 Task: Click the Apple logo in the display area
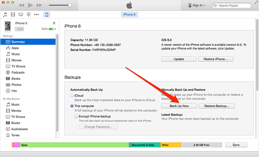click(x=129, y=5)
